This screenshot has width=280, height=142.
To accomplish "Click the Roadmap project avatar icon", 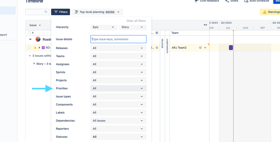I will click(x=38, y=39).
